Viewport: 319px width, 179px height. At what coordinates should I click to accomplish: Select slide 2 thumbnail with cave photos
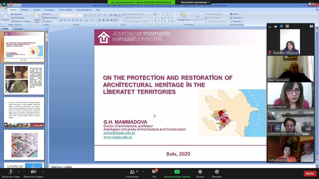click(x=24, y=79)
